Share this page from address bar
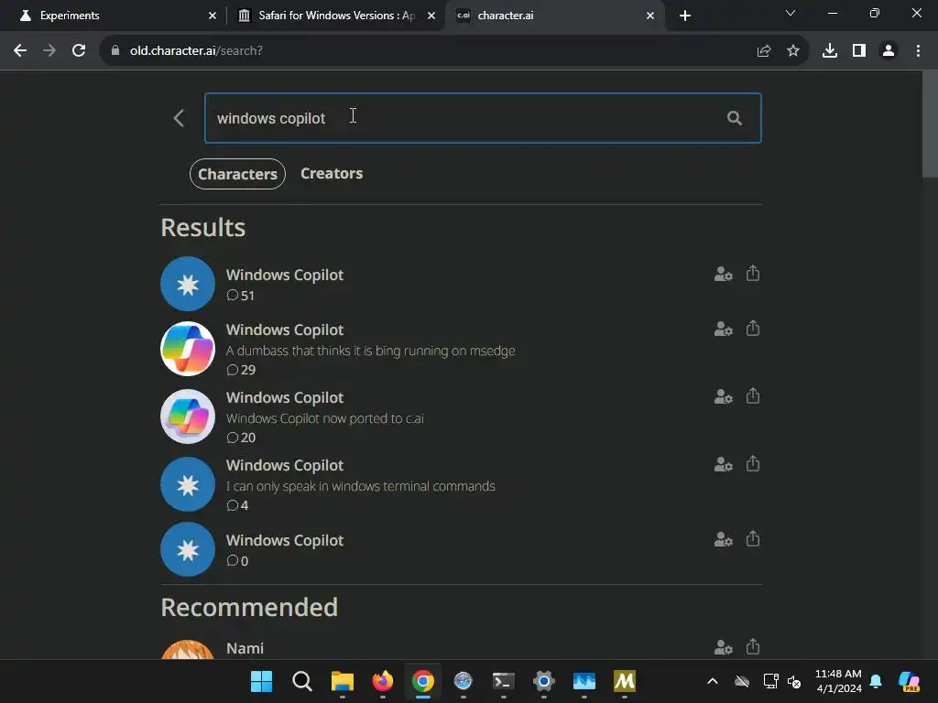938x703 pixels. (764, 51)
